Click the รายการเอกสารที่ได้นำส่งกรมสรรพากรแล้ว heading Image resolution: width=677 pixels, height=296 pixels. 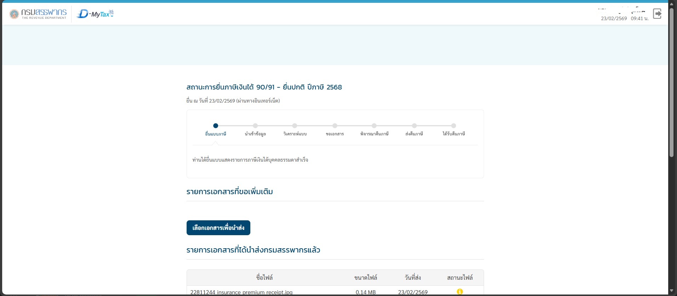[x=254, y=250]
